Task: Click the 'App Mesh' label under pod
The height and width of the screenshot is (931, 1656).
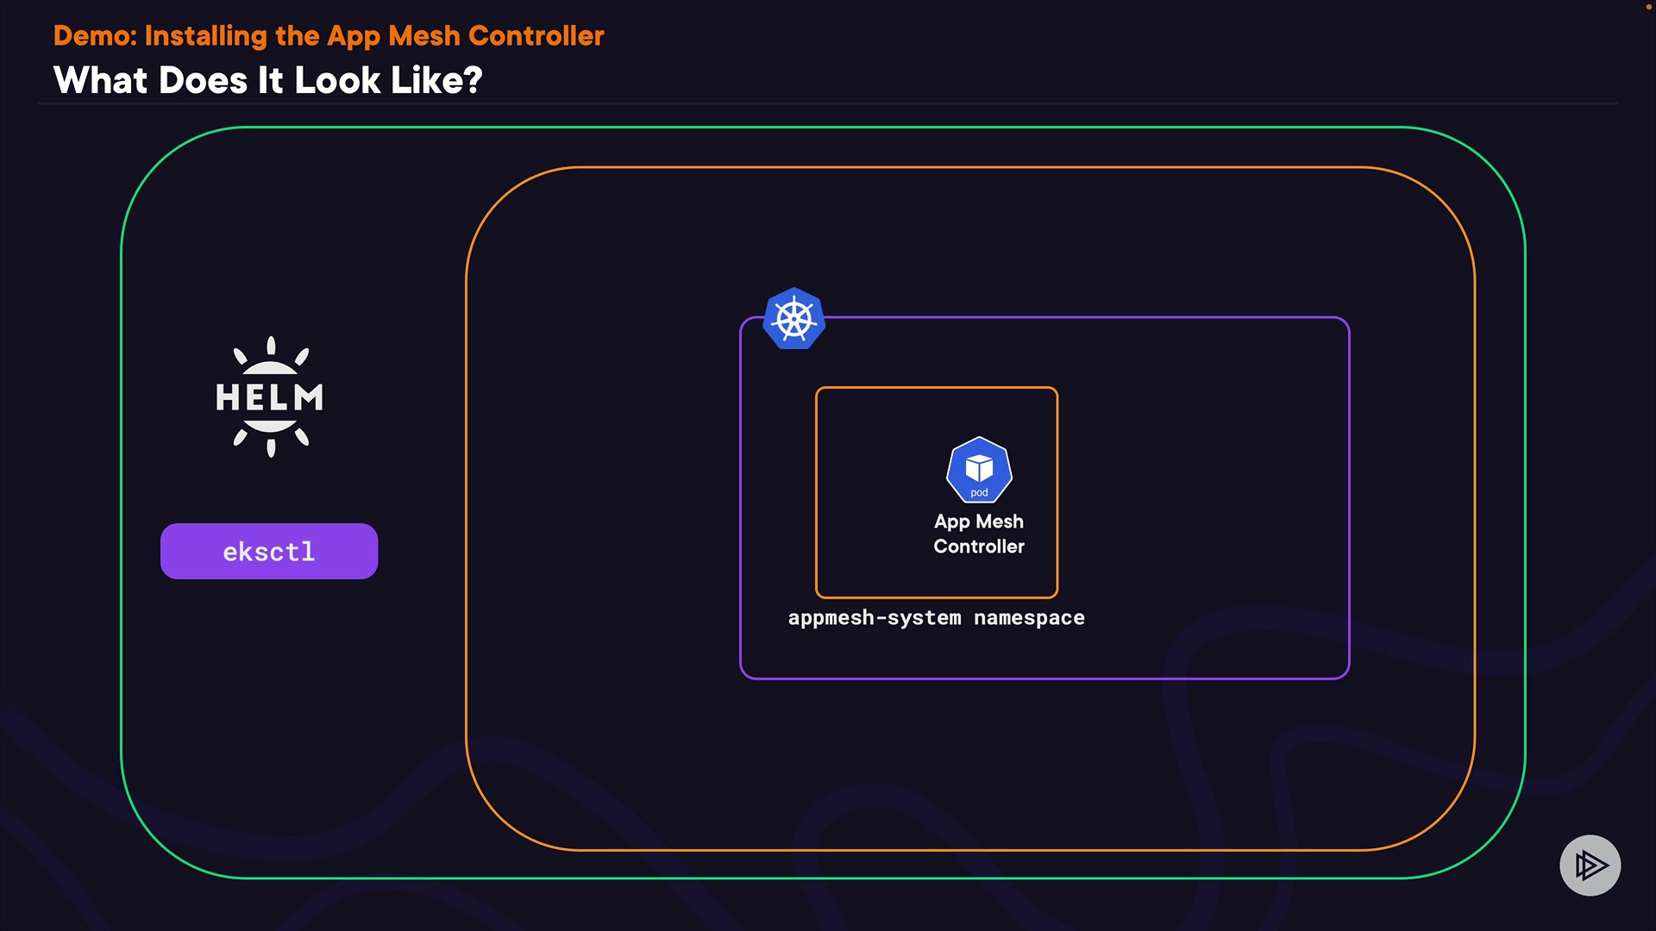Action: pos(978,522)
